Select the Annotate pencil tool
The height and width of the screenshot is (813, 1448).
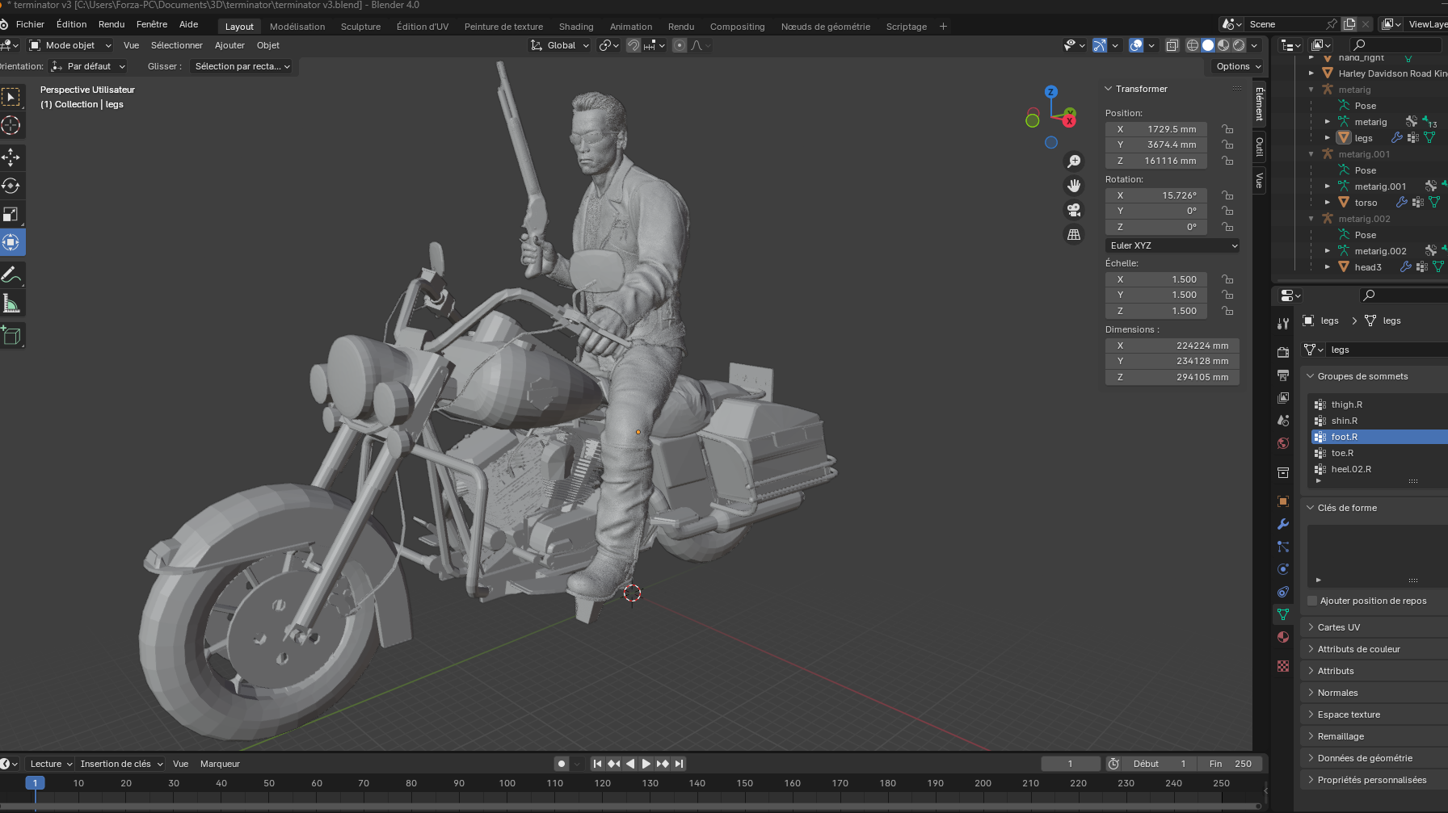pos(11,275)
